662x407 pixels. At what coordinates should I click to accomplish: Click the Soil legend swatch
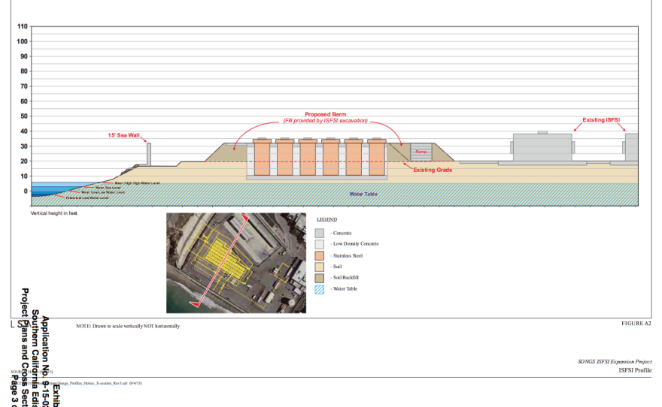click(x=320, y=267)
